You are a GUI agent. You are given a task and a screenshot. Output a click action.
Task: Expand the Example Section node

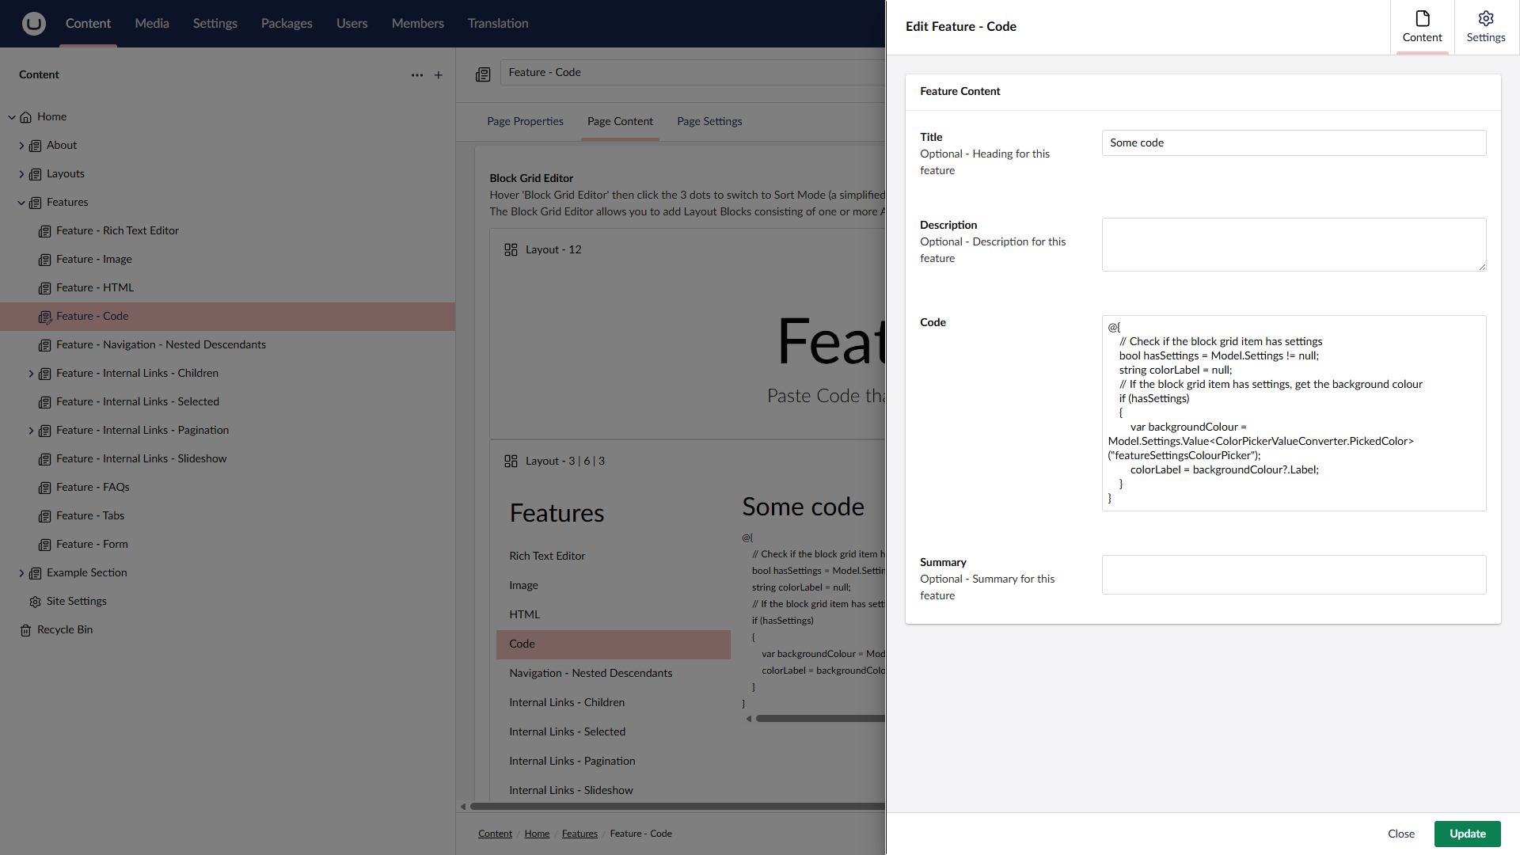(x=21, y=573)
